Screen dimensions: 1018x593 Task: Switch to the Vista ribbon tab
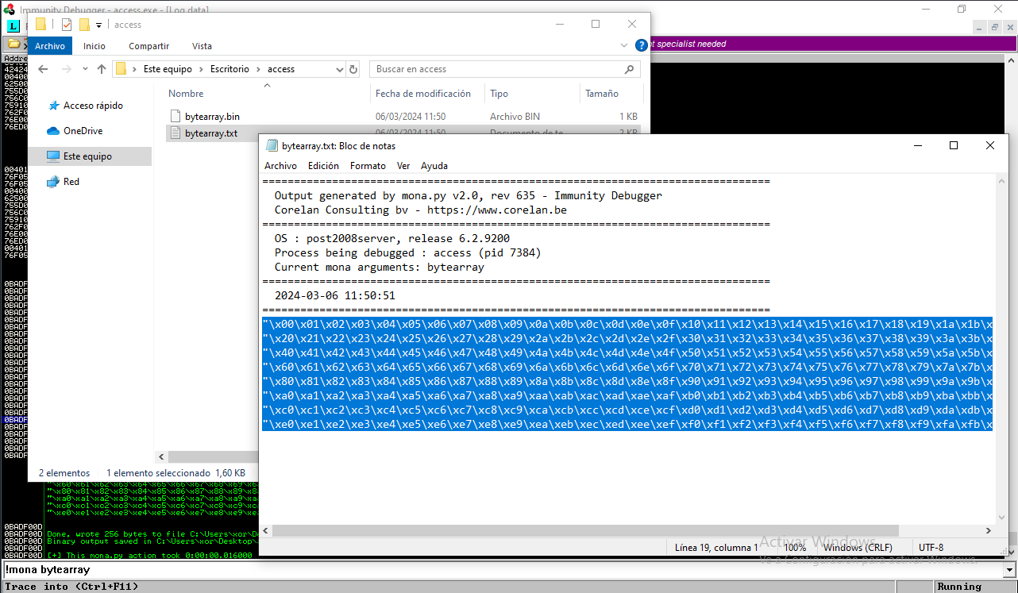(x=202, y=46)
